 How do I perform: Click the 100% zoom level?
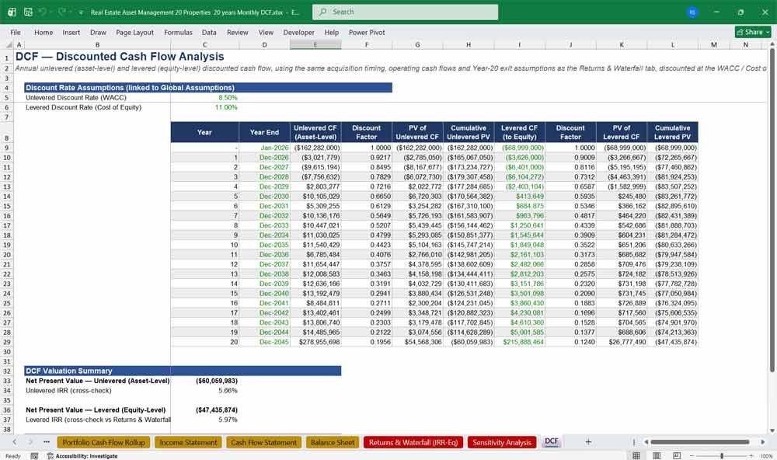766,455
